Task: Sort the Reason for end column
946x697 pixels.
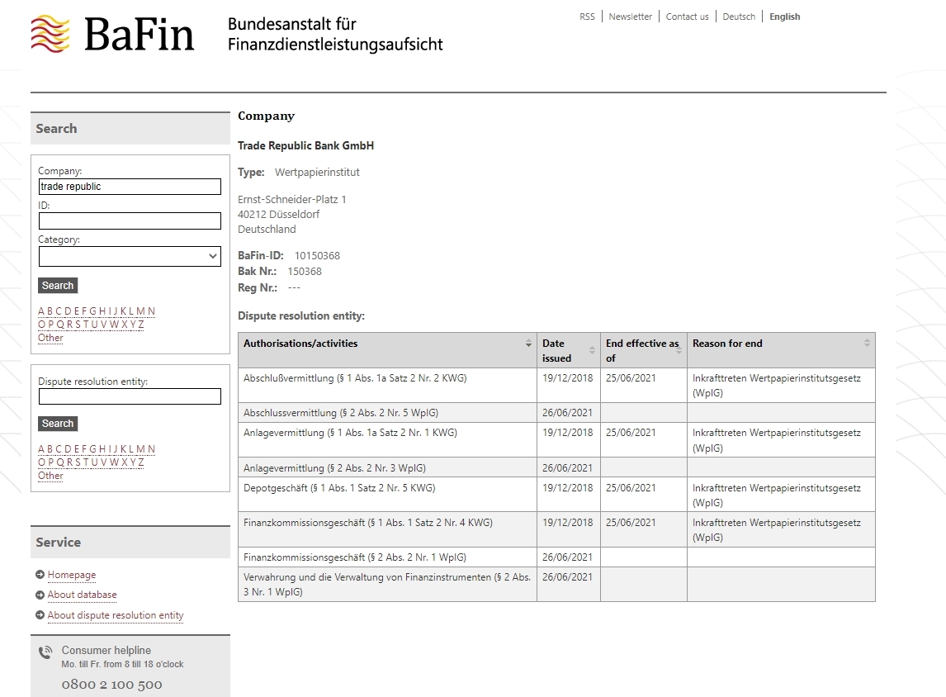Action: pos(866,342)
